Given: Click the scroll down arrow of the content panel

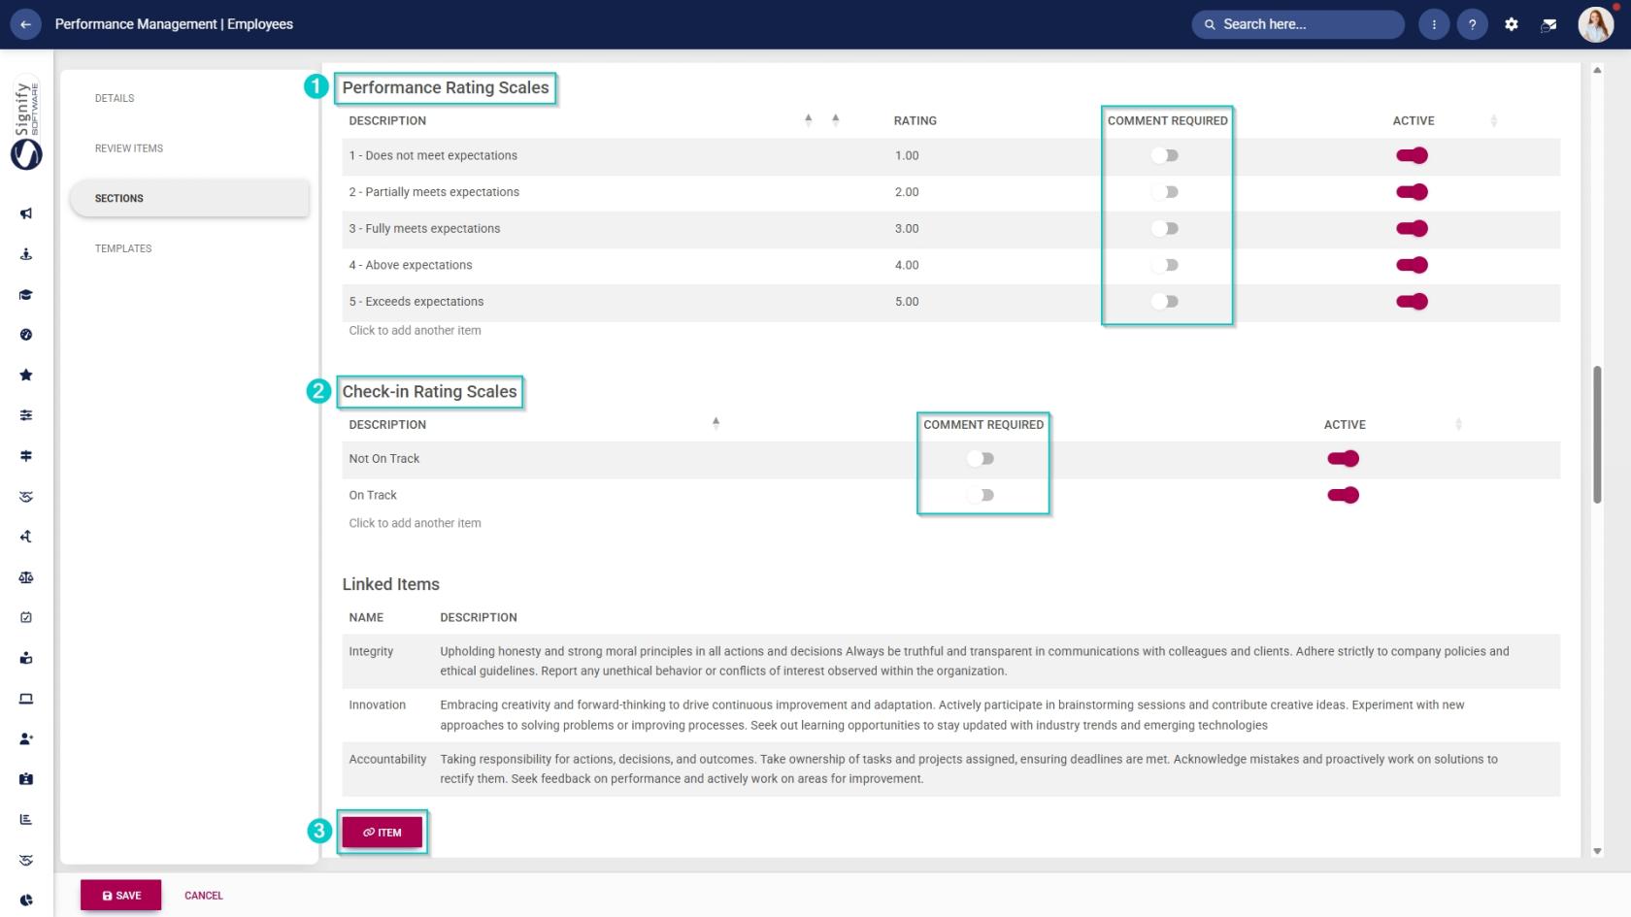Looking at the screenshot, I should [1597, 851].
